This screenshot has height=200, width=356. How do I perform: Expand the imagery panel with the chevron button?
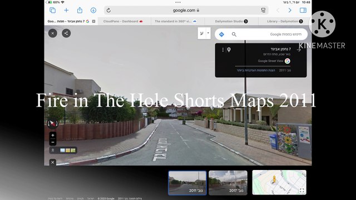pos(53,151)
